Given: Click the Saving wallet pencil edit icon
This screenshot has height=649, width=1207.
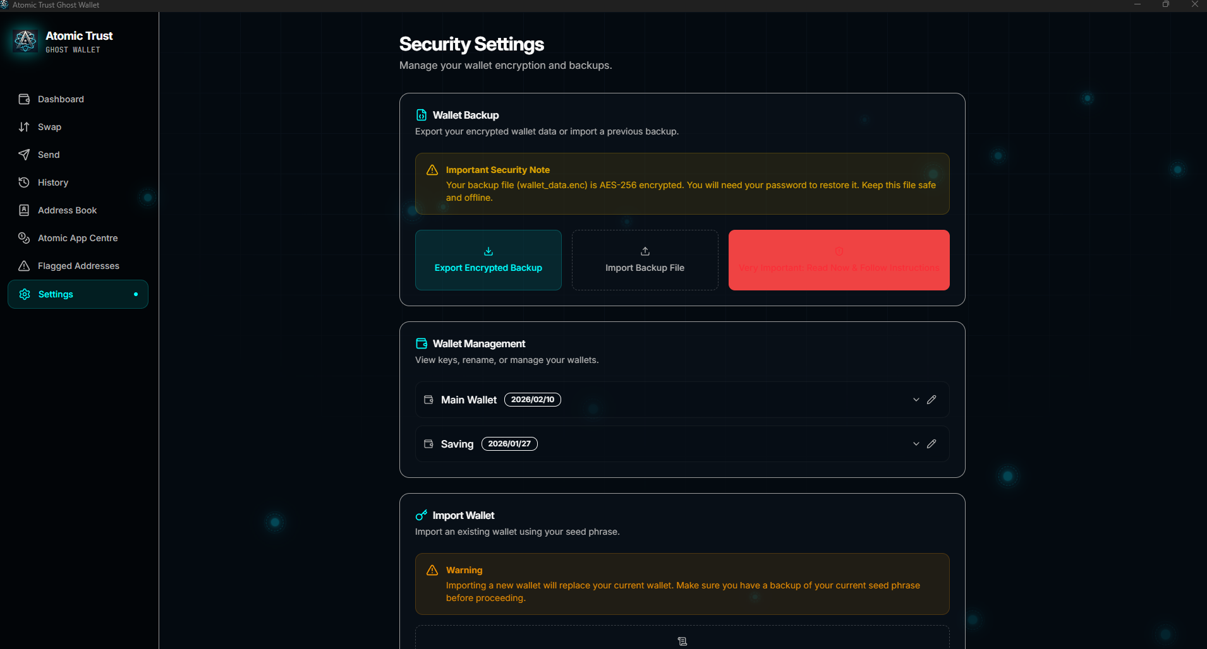Looking at the screenshot, I should [931, 444].
